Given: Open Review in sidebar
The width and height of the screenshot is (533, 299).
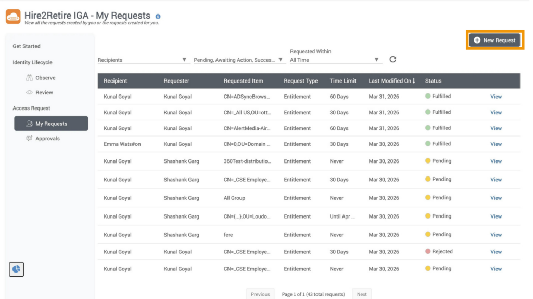Looking at the screenshot, I should [44, 92].
